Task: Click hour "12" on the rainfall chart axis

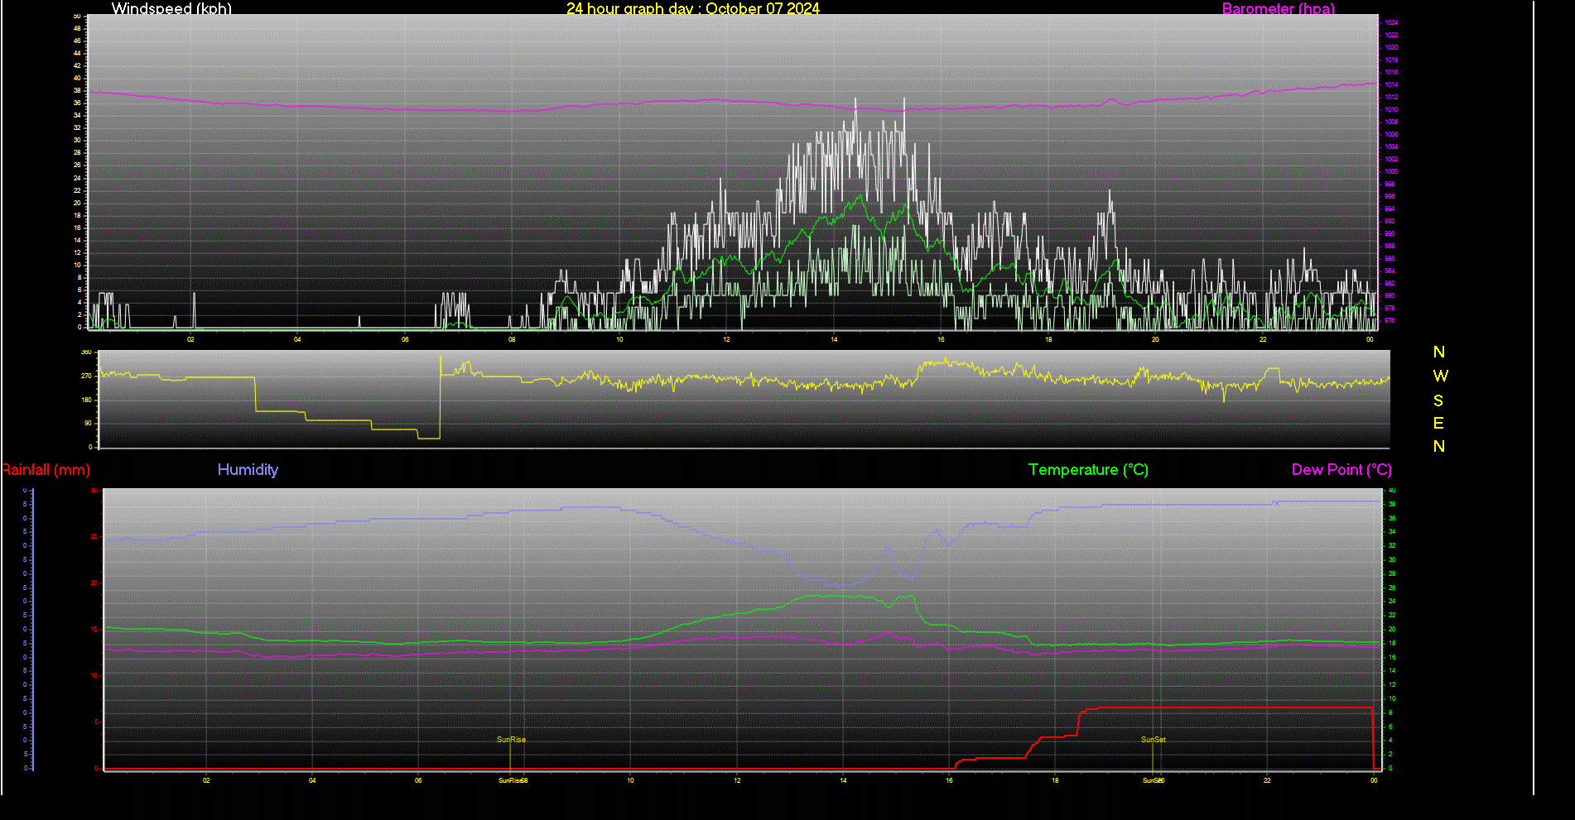Action: coord(737,780)
